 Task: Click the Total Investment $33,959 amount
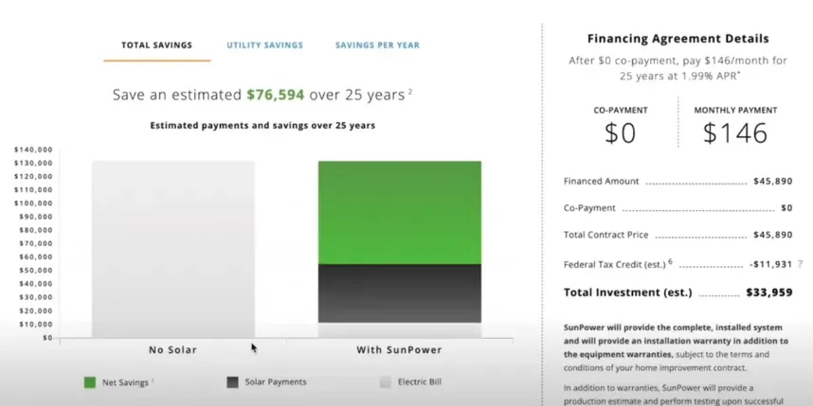tap(768, 292)
